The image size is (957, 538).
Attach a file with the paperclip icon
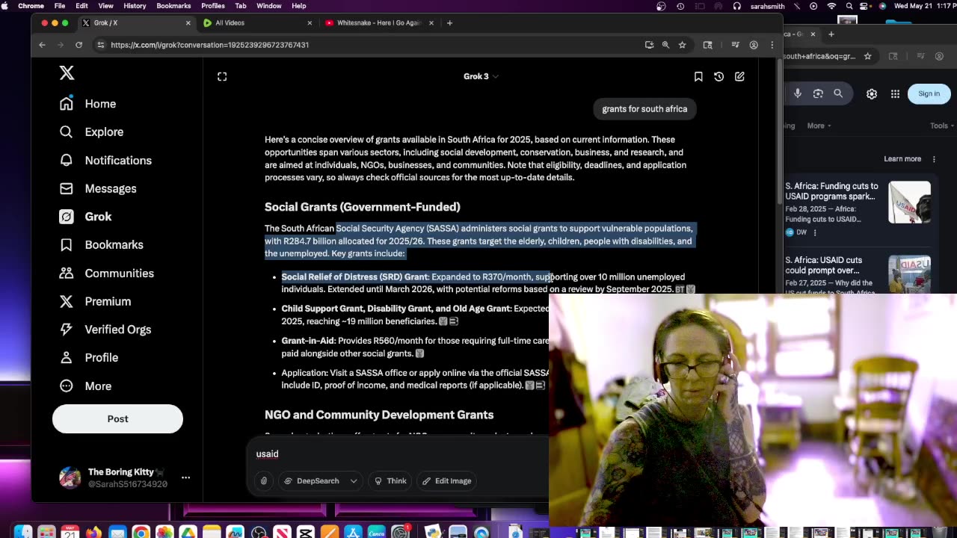[x=264, y=480]
